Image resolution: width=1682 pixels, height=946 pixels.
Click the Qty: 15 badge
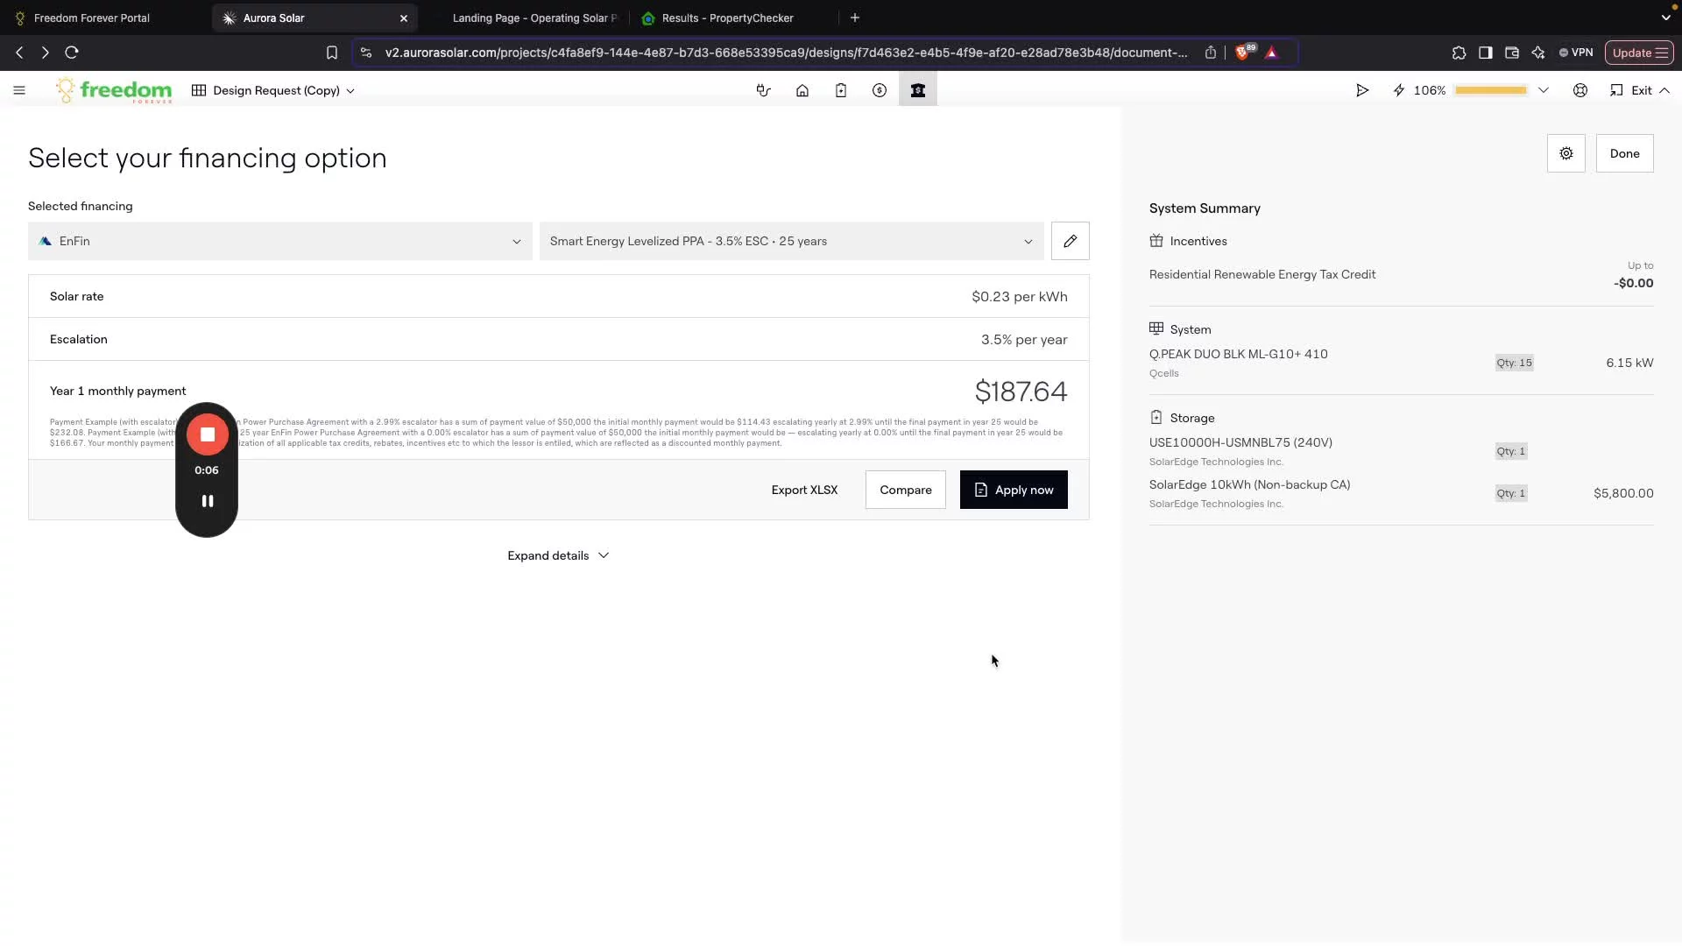coord(1514,363)
